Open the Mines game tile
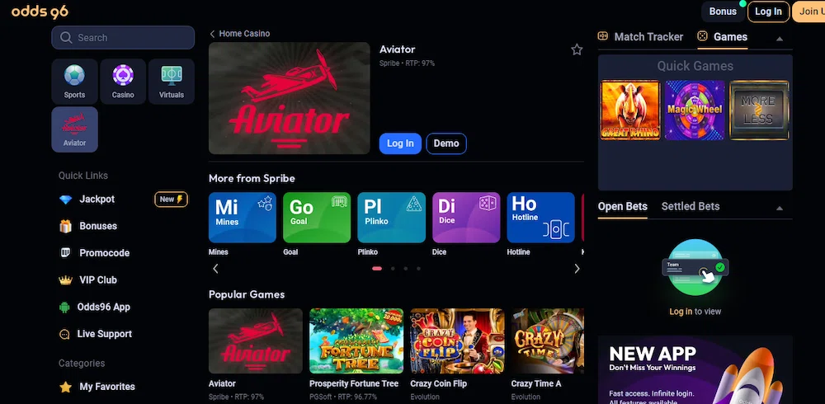 242,218
